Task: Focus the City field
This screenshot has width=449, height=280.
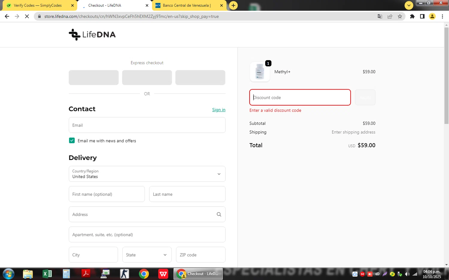Action: click(93, 255)
